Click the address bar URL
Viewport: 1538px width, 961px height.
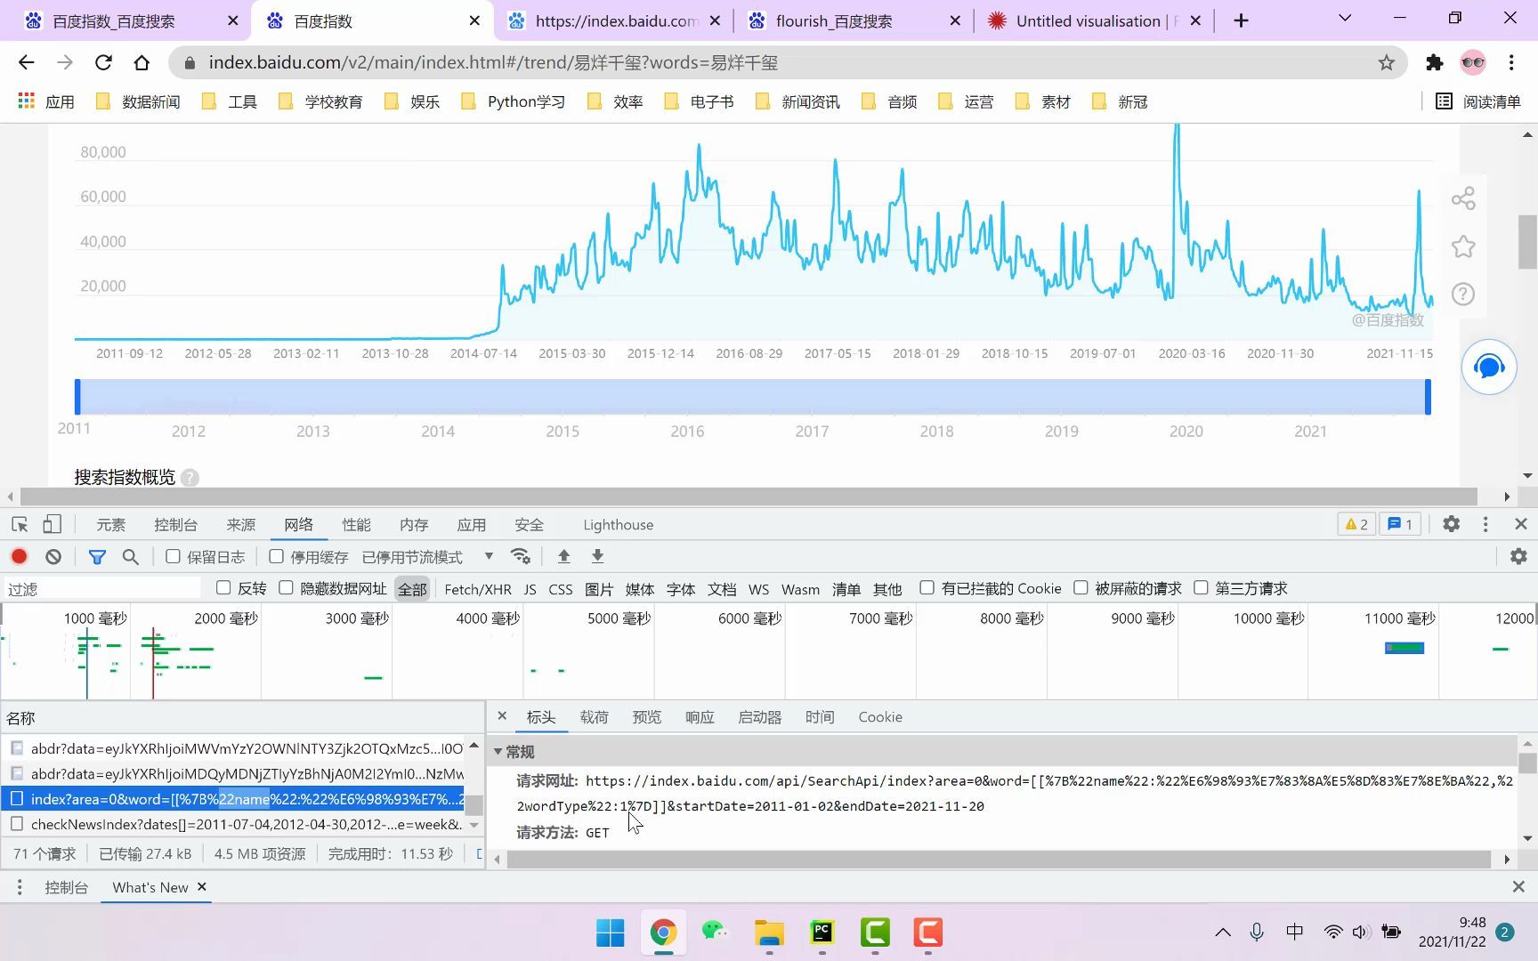(493, 62)
